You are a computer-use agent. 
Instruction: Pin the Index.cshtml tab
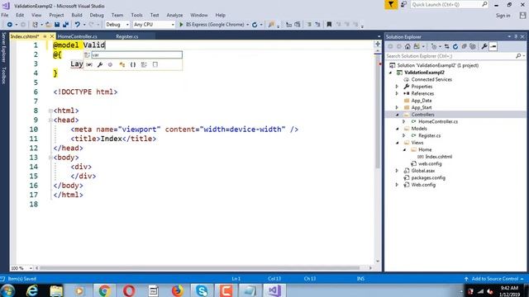(x=45, y=36)
